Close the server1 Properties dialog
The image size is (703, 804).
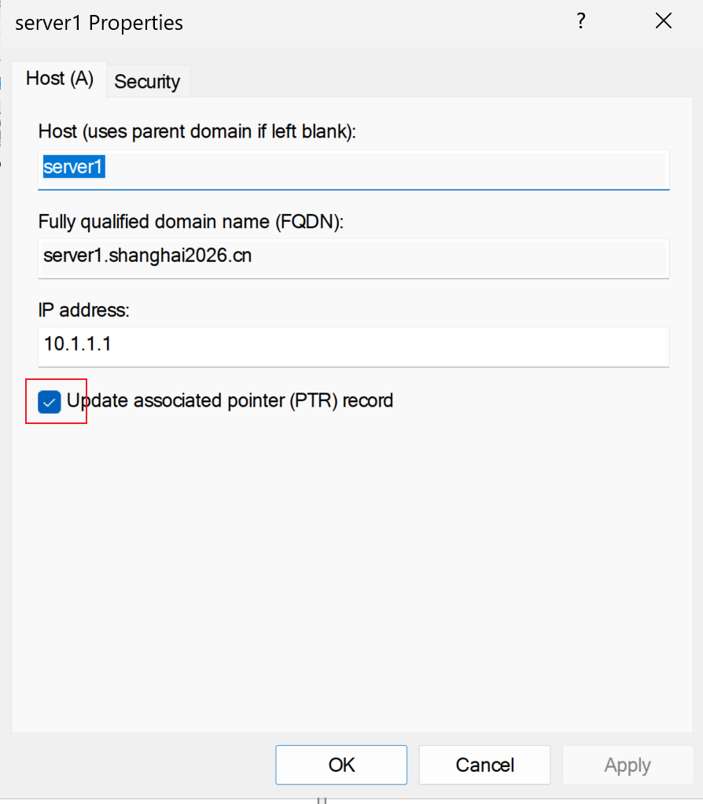[x=664, y=21]
